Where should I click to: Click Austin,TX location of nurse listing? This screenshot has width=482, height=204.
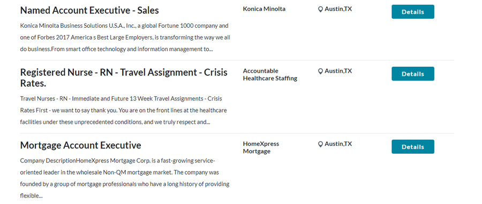coord(338,71)
